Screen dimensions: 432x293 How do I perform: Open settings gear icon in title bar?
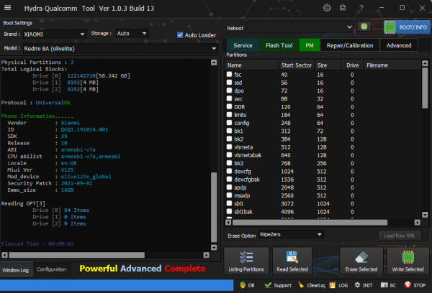[327, 8]
